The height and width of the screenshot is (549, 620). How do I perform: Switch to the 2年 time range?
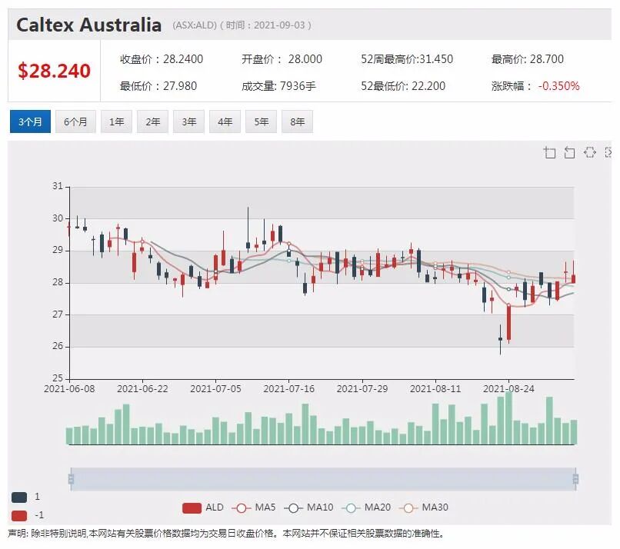(x=152, y=121)
